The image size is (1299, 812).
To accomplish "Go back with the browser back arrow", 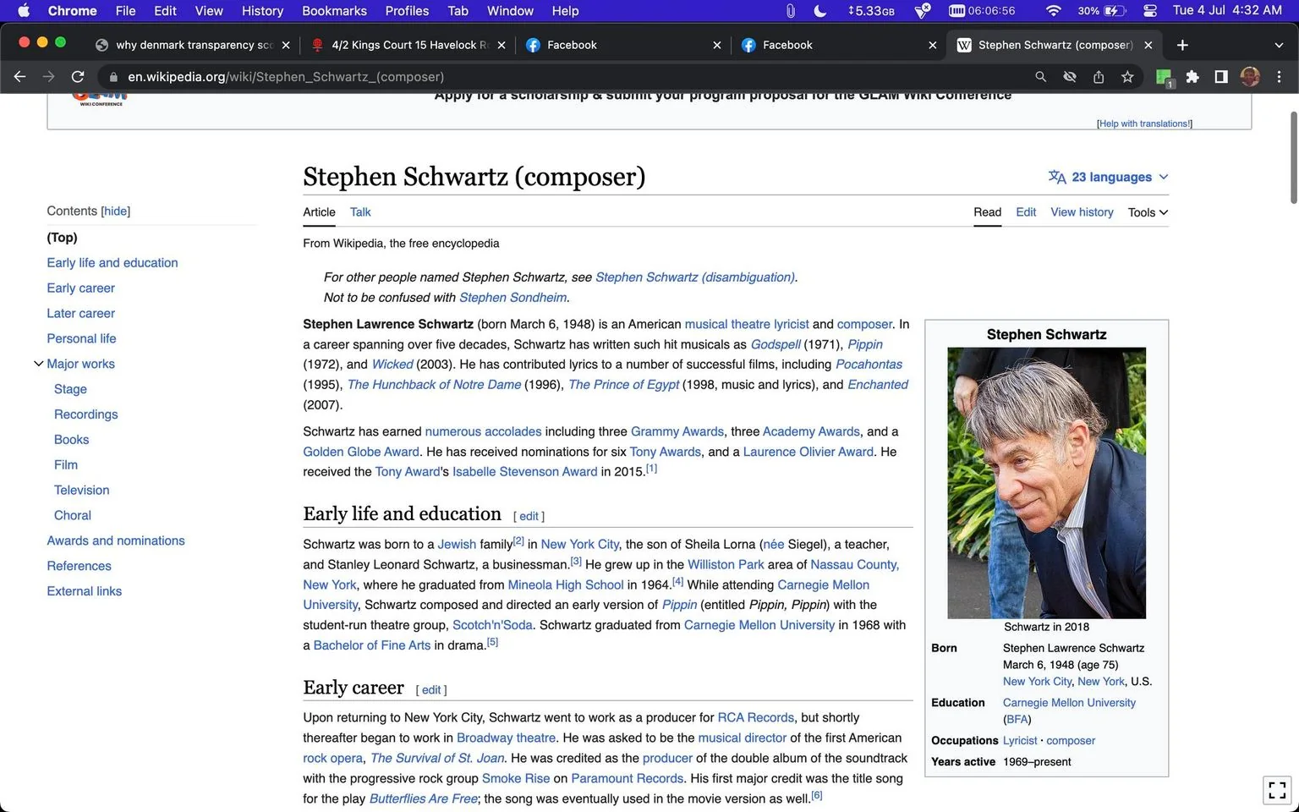I will (x=19, y=77).
